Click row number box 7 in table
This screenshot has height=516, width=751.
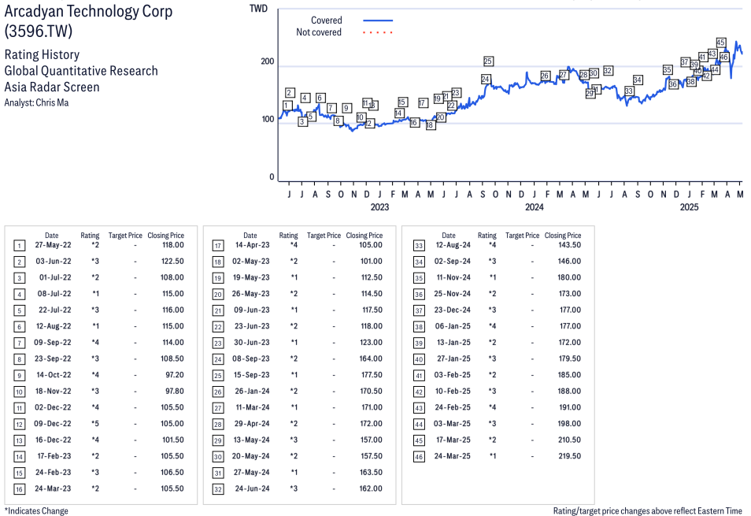(19, 343)
